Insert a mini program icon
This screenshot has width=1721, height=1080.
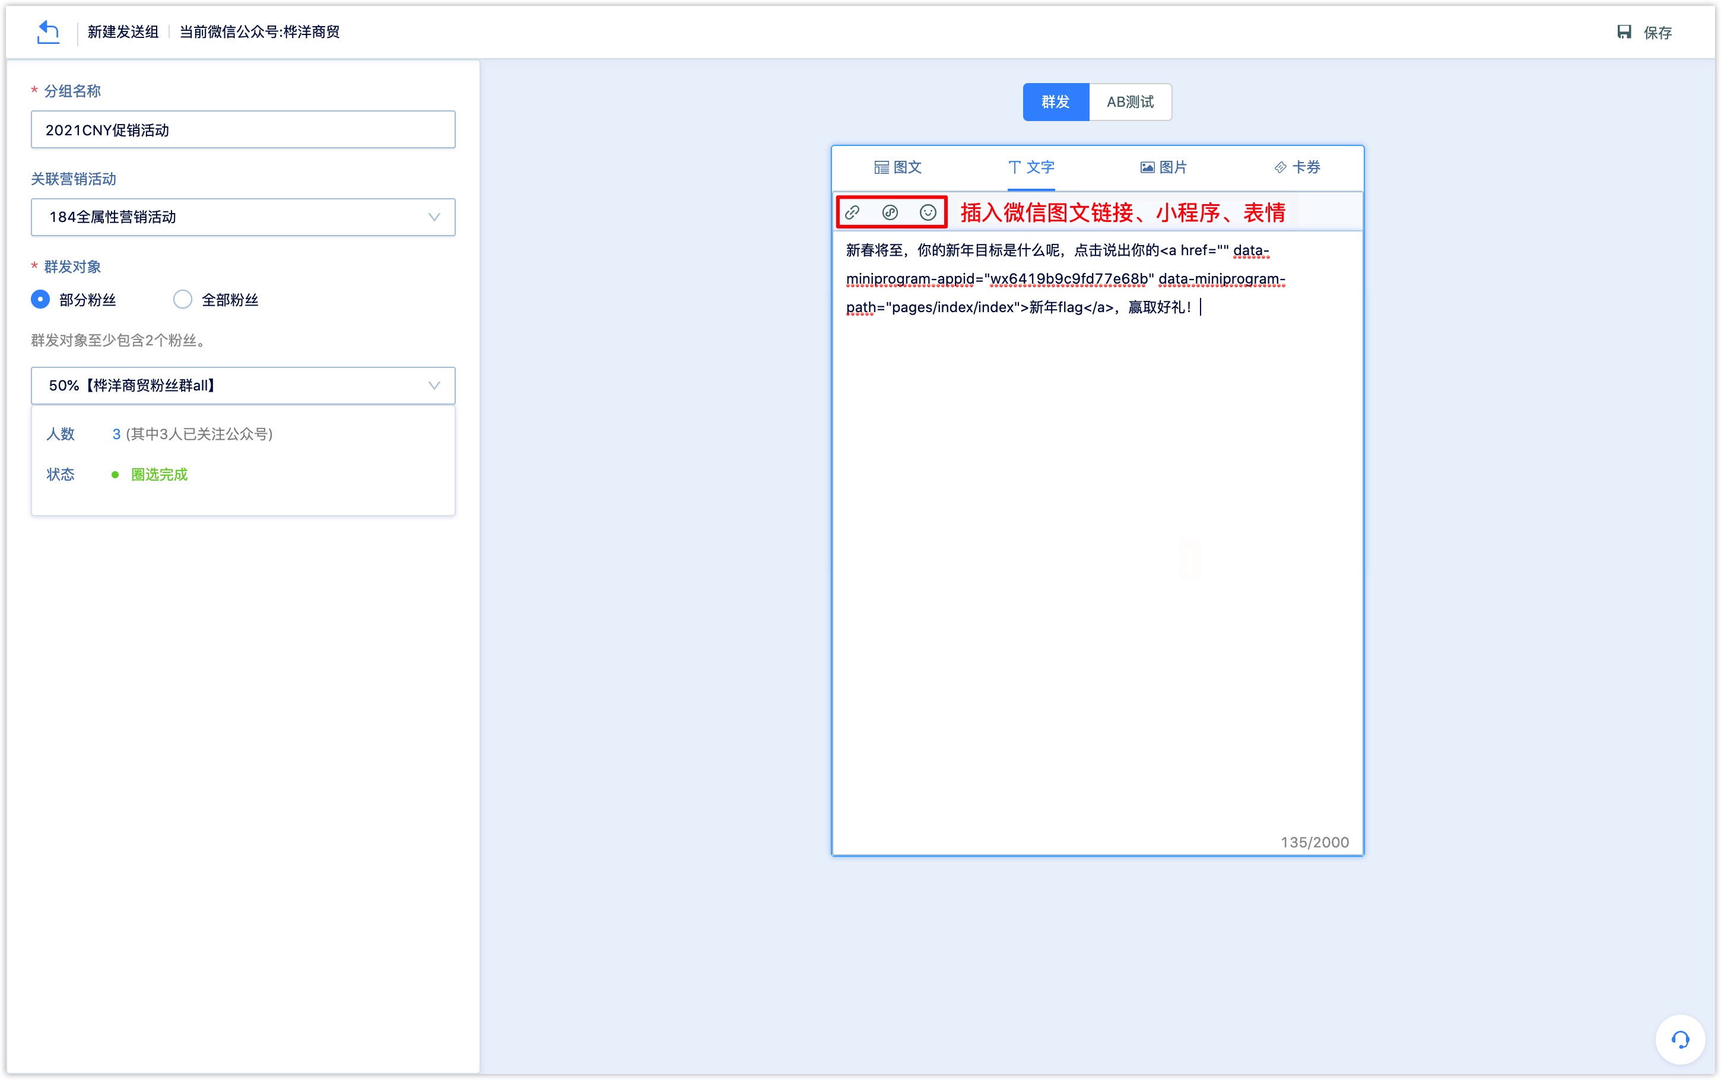(x=890, y=212)
